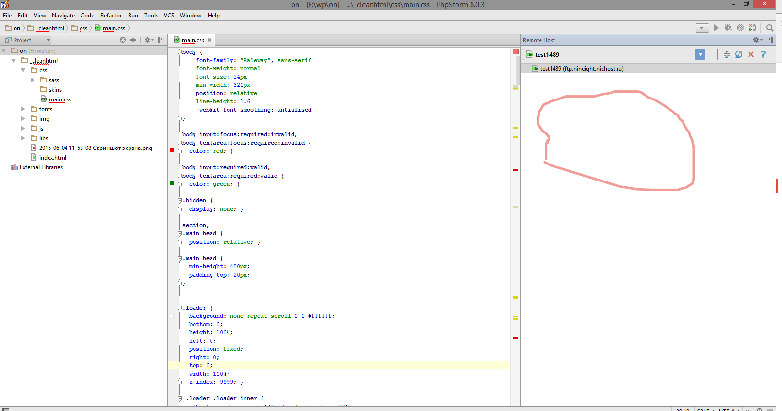This screenshot has width=782, height=411.
Task: Open the run configuration dropdown
Action: (x=702, y=28)
